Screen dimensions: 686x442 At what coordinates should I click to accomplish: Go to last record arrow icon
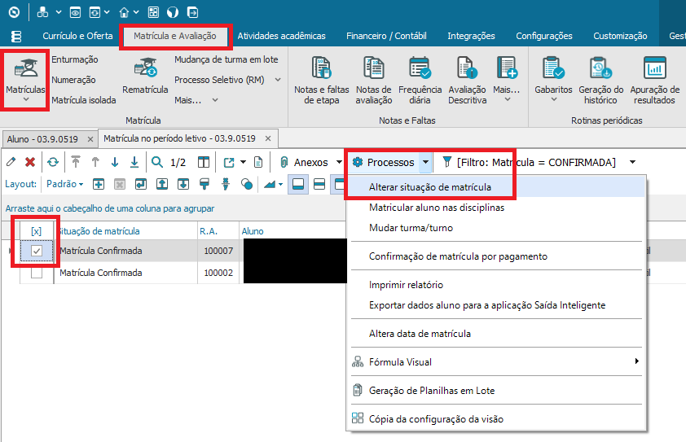coord(134,162)
